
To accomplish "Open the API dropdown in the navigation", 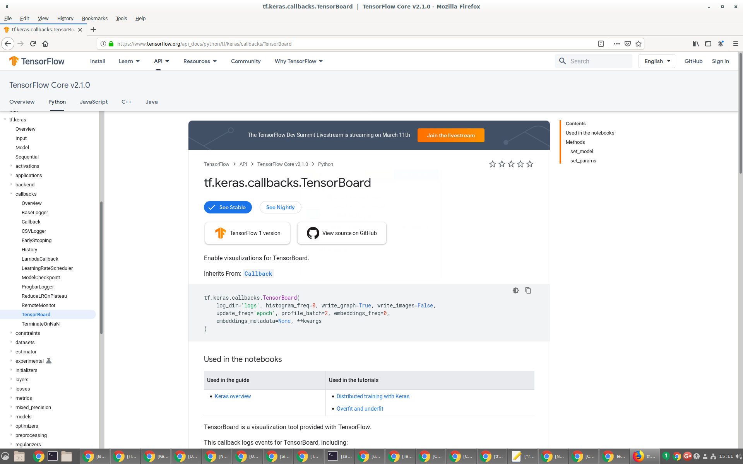I will click(162, 61).
